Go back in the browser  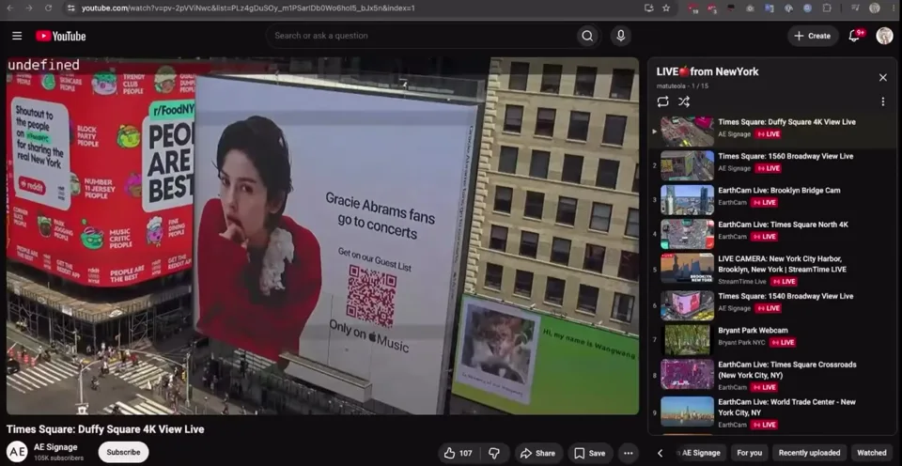click(10, 8)
